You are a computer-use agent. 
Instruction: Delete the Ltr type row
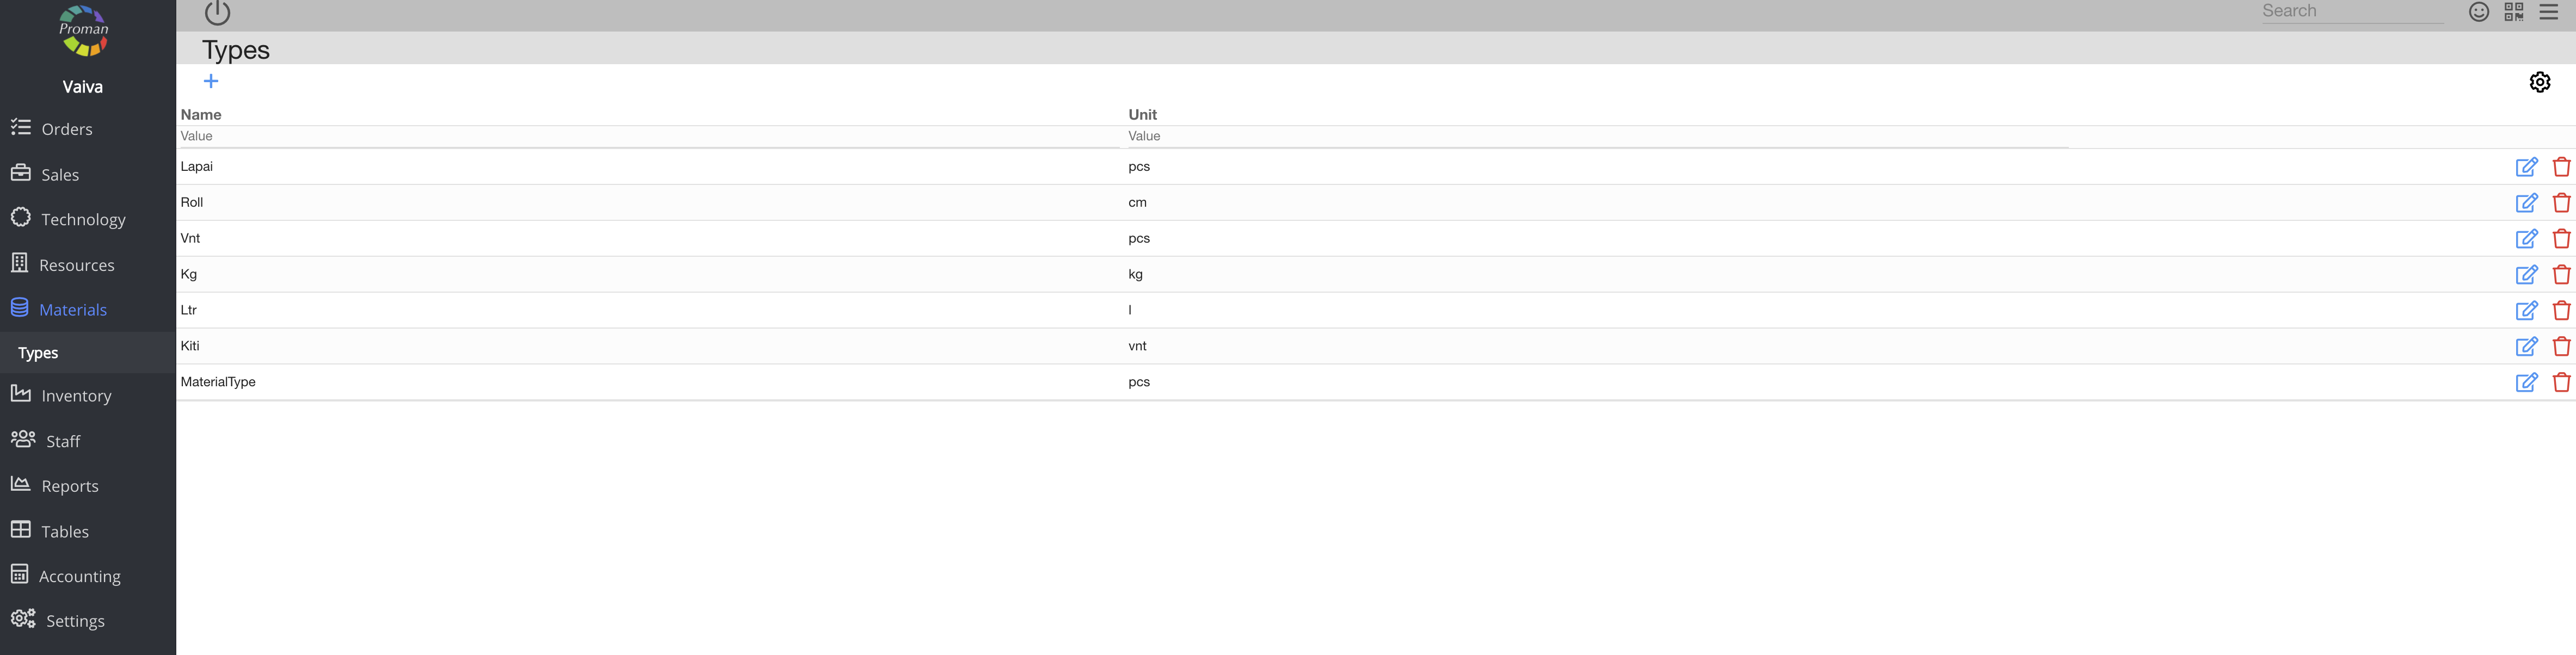(2561, 311)
